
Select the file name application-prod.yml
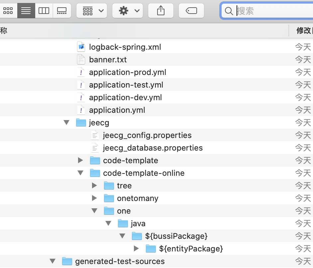pos(128,72)
